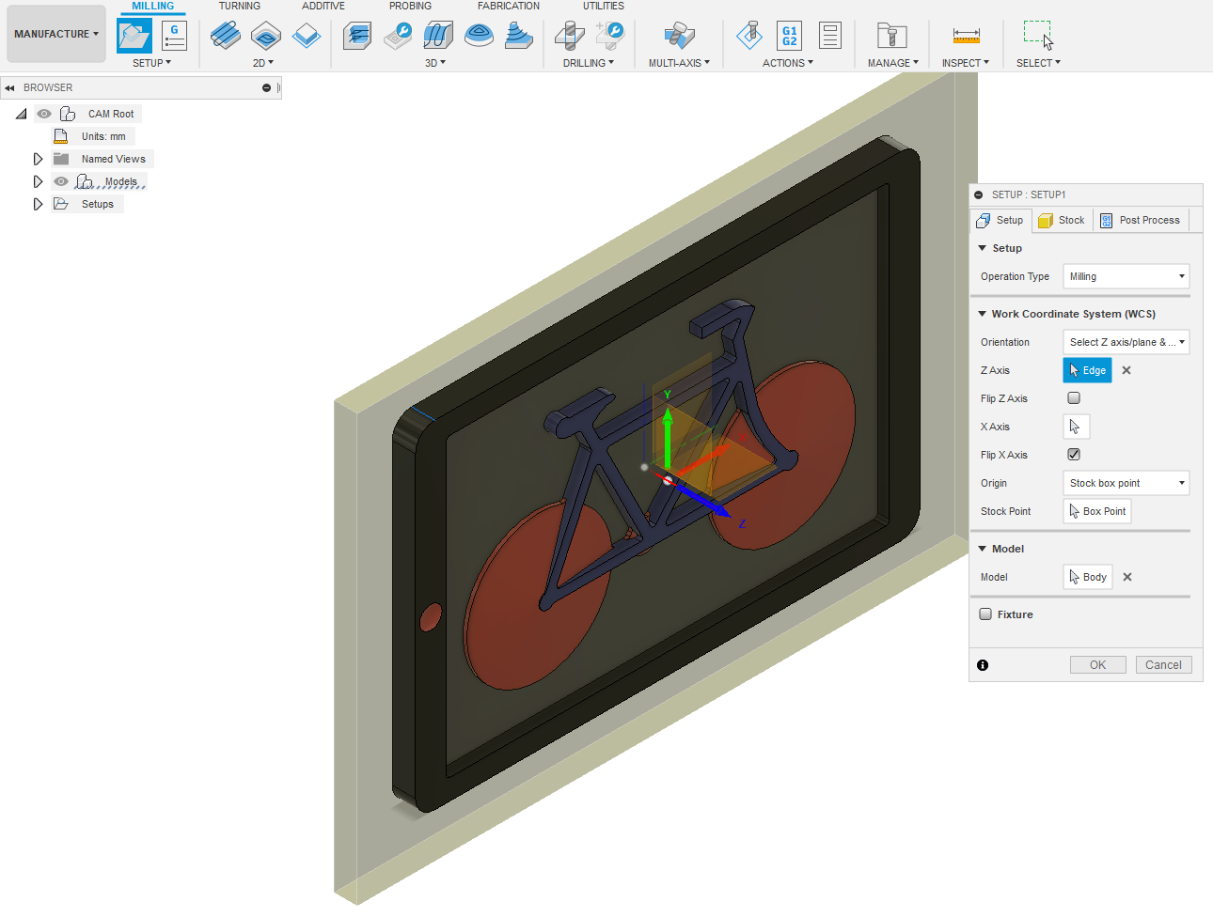Click the Cancel button
The width and height of the screenshot is (1213, 917).
1163,665
